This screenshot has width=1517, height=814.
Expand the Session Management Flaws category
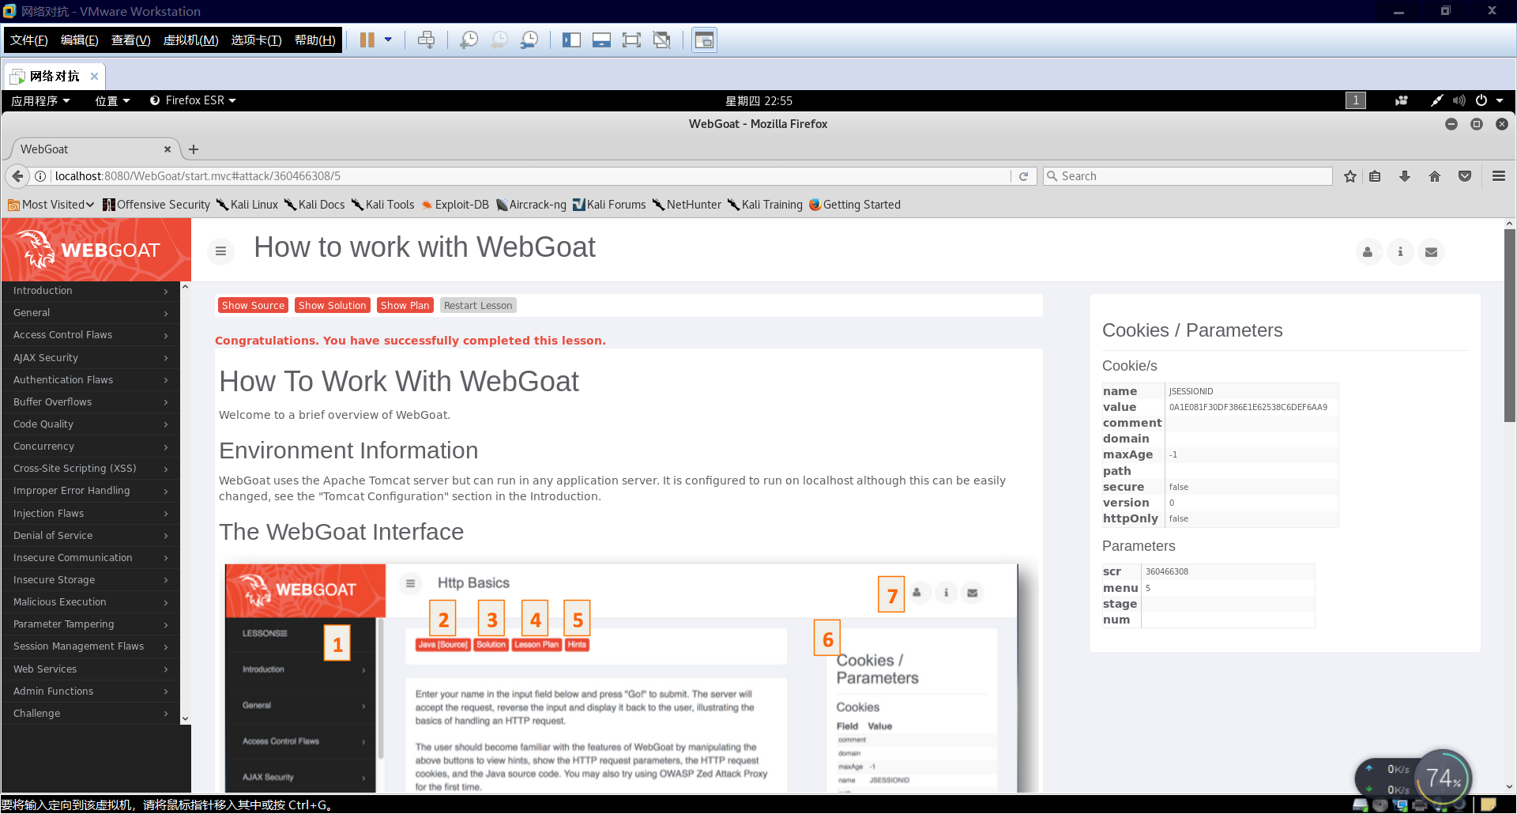point(91,646)
